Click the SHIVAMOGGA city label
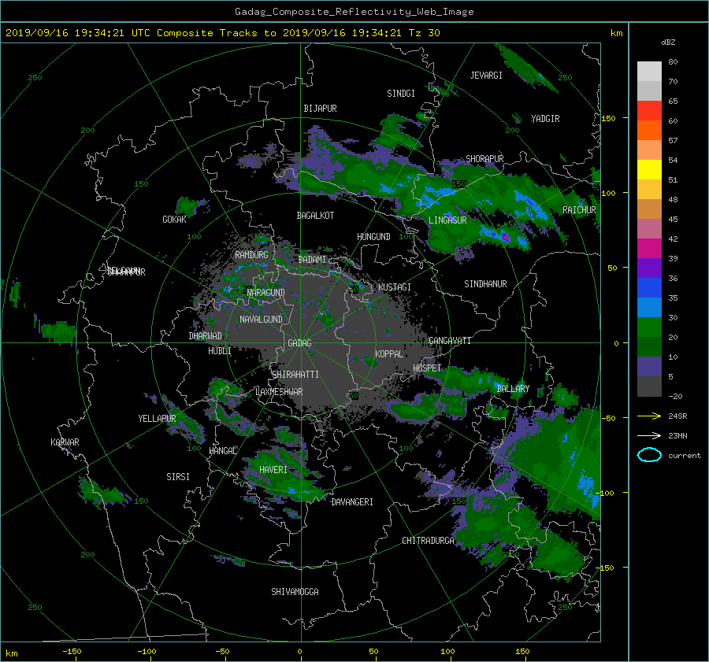709x662 pixels. click(x=295, y=592)
